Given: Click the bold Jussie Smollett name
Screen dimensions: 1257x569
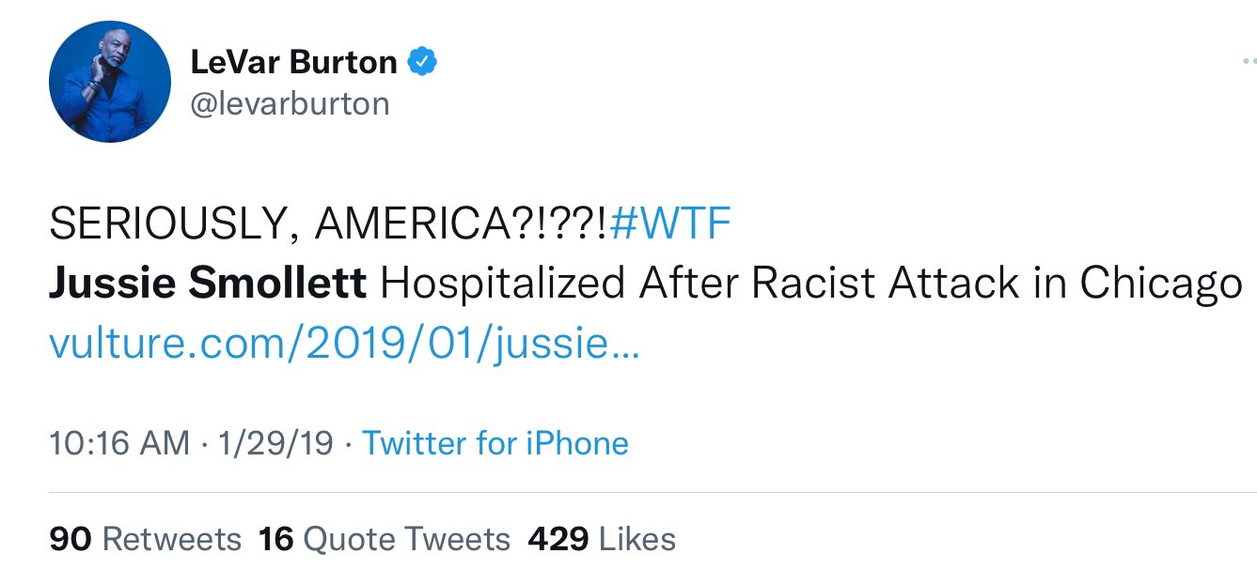Looking at the screenshot, I should click(207, 284).
